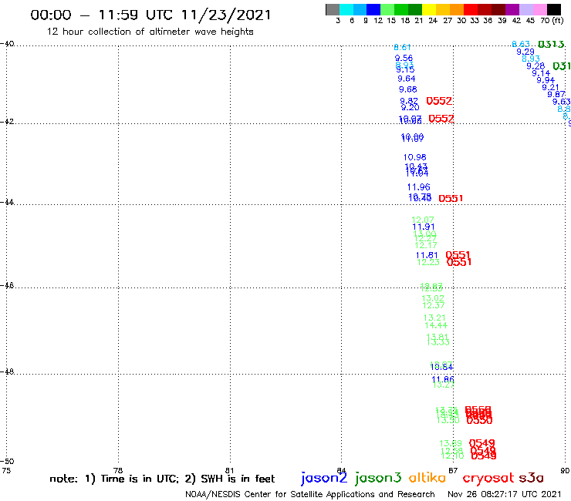Click the wave height value '11.81'
The image size is (571, 501).
coord(427,255)
